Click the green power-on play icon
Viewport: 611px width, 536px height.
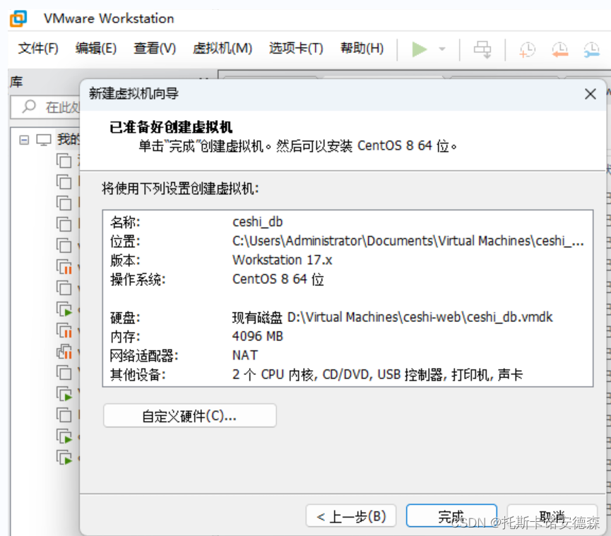tap(420, 49)
